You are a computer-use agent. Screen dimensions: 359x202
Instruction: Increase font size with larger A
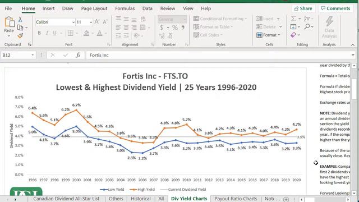pos(97,22)
